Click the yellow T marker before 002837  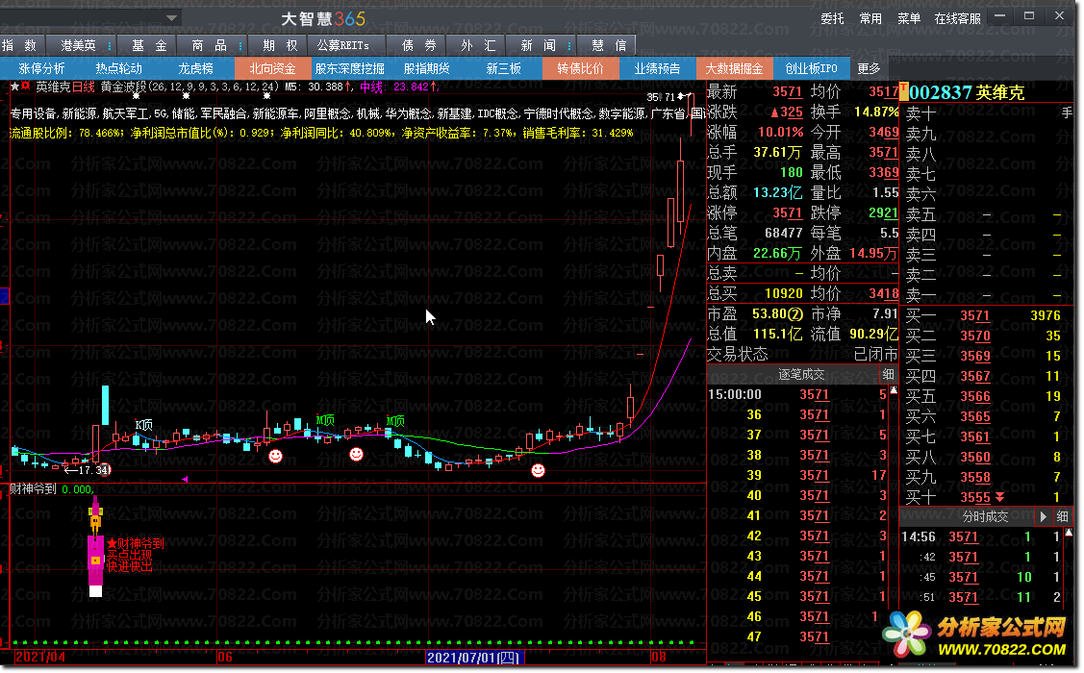coord(903,92)
